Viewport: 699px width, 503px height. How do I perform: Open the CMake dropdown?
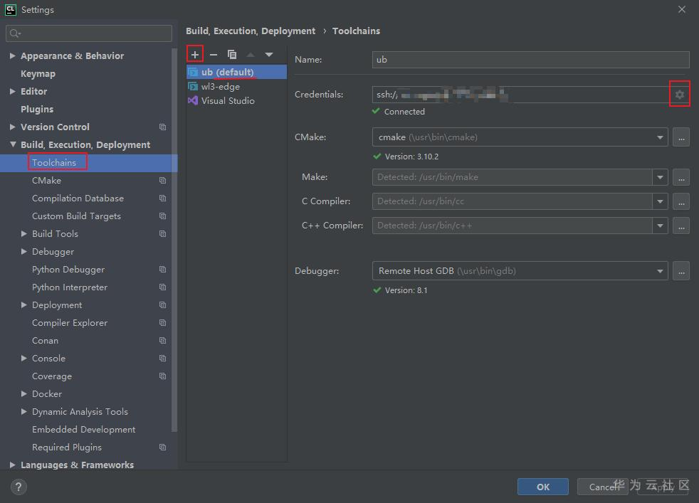(x=661, y=137)
